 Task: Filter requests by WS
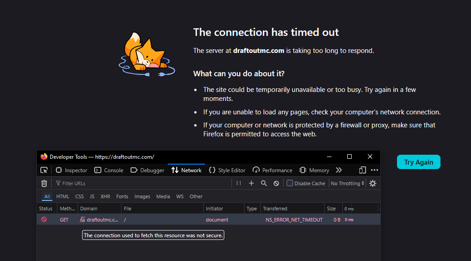[179, 196]
